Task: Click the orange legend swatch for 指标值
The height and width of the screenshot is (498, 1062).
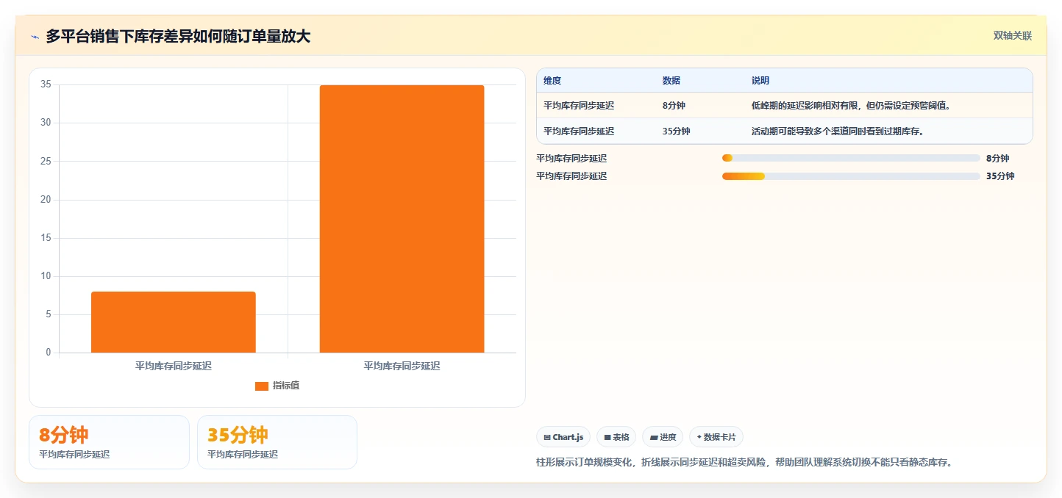Action: tap(262, 386)
